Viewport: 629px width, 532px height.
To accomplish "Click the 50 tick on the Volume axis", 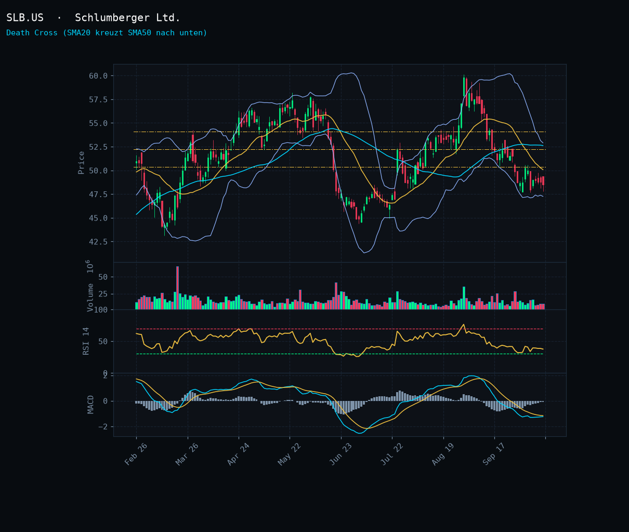I will click(103, 277).
